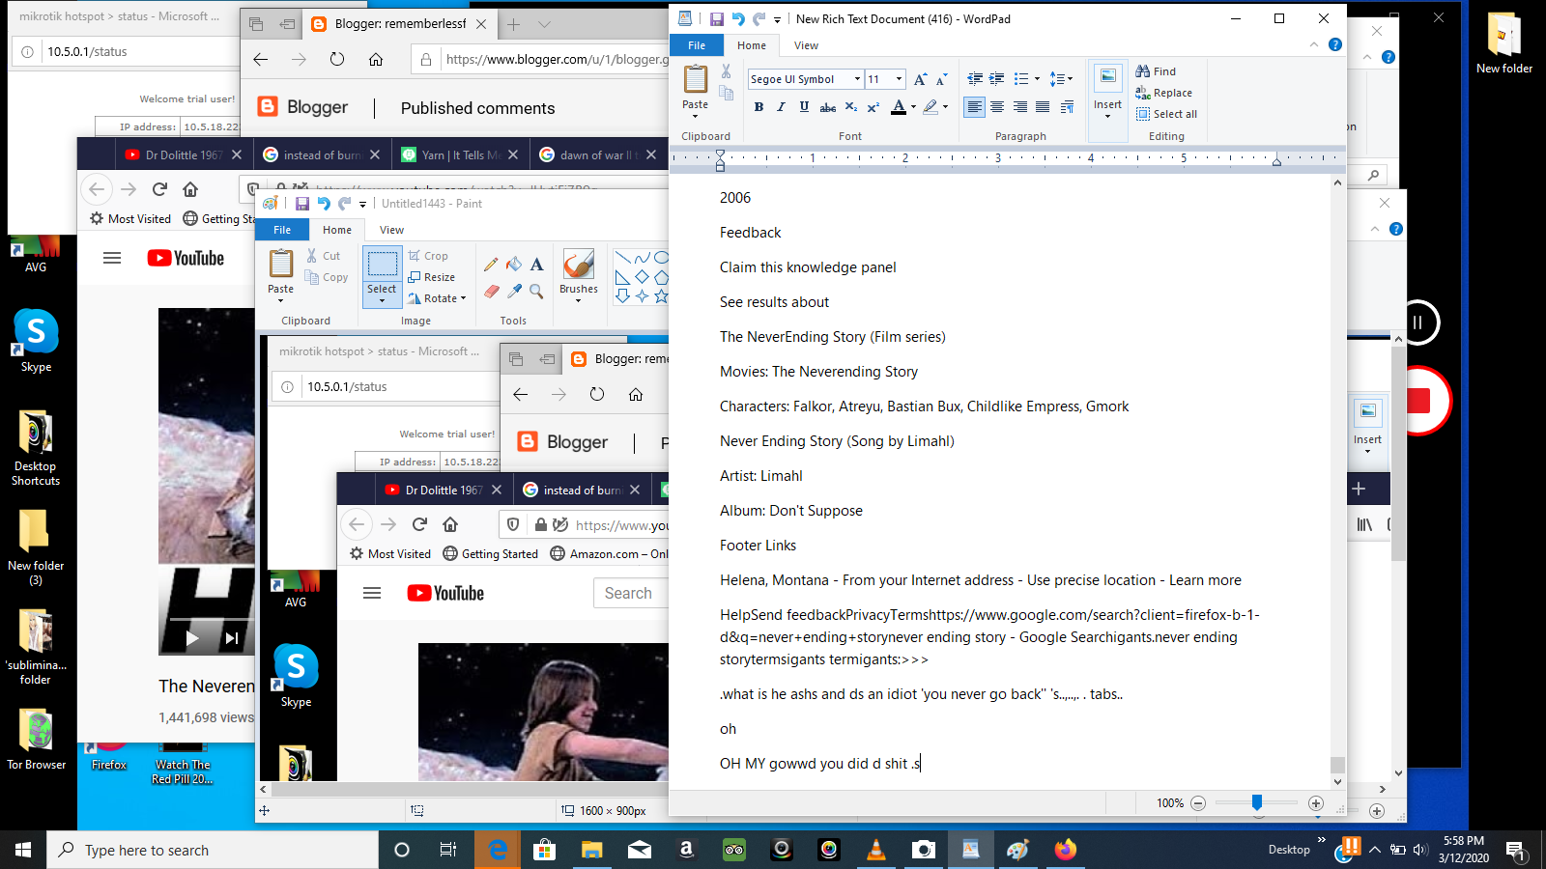Toggle italic formatting in WordPad
This screenshot has width=1546, height=869.
[x=782, y=107]
